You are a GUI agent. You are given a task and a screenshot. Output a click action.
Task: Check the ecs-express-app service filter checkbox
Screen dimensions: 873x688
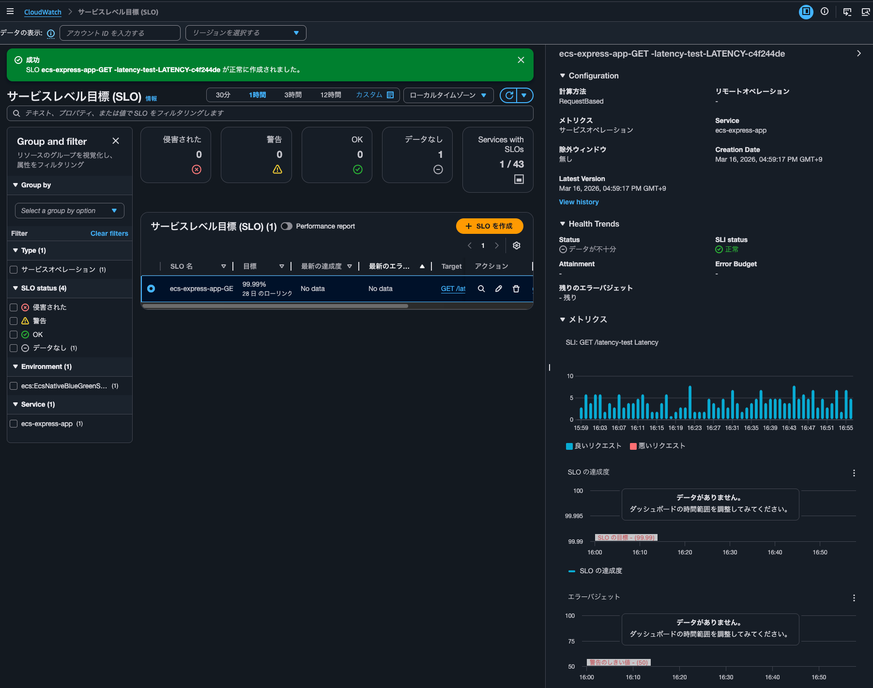[x=14, y=424]
